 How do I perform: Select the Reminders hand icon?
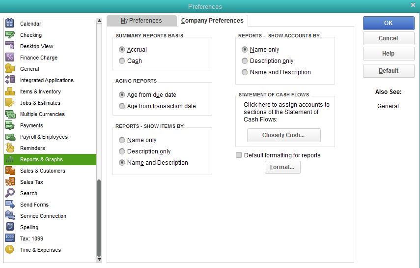[x=10, y=148]
